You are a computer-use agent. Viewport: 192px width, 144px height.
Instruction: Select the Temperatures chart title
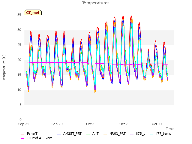pos(96,3)
